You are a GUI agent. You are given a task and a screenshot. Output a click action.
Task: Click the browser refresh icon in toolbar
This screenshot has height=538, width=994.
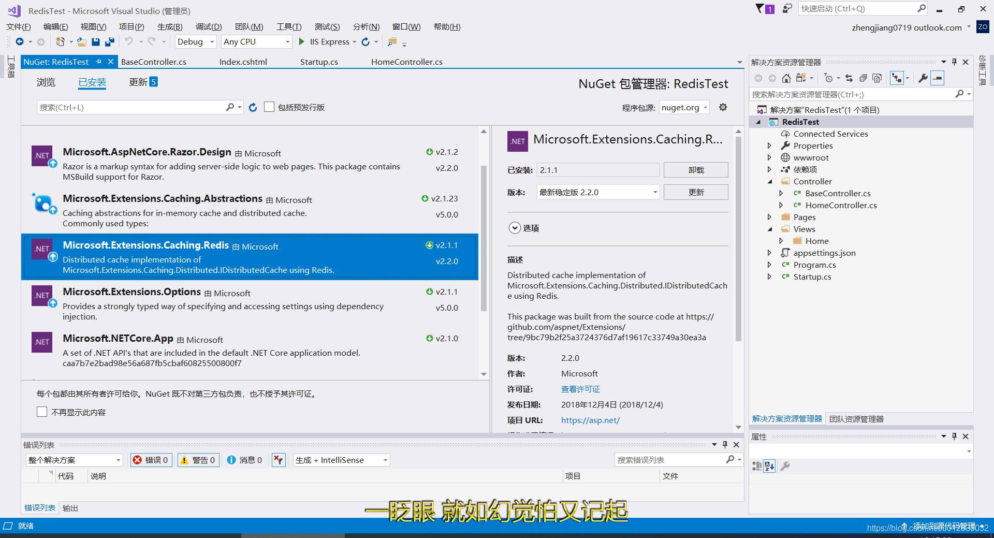(366, 42)
